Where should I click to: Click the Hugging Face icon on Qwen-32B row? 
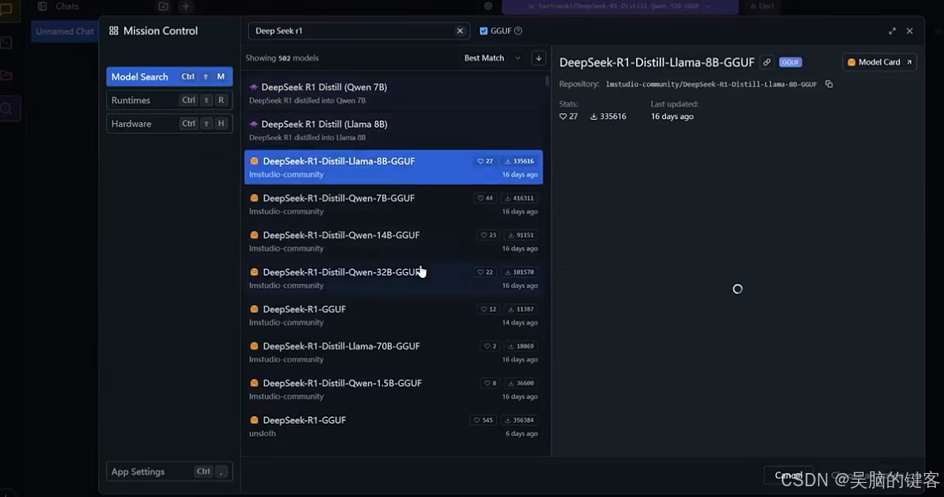254,272
